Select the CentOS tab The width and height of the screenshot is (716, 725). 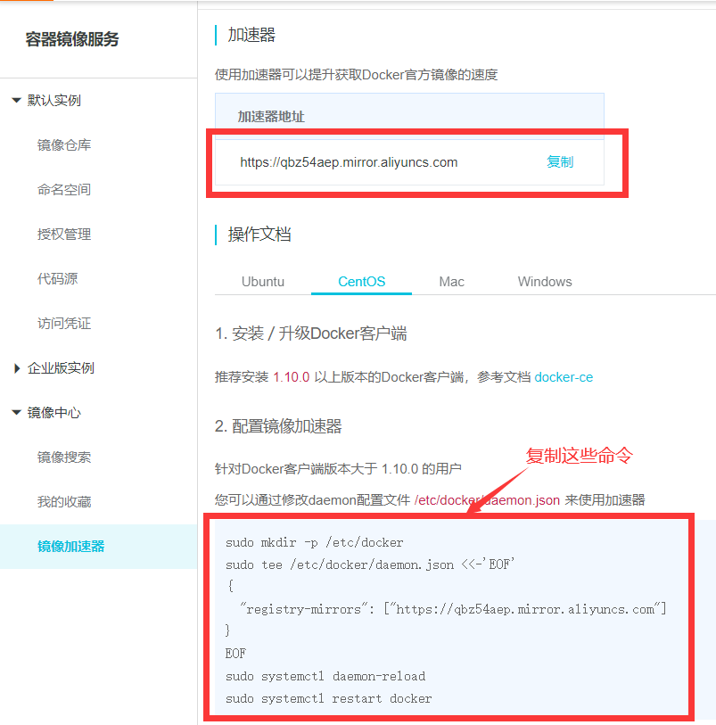(x=361, y=282)
